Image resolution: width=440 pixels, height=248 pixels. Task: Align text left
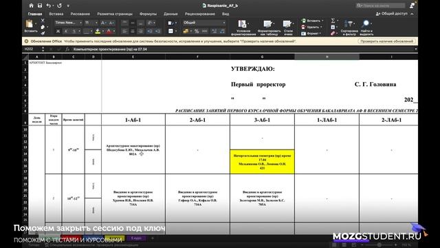[x=125, y=31]
